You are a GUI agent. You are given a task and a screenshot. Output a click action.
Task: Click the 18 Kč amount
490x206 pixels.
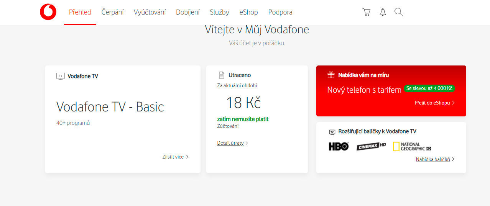point(243,103)
